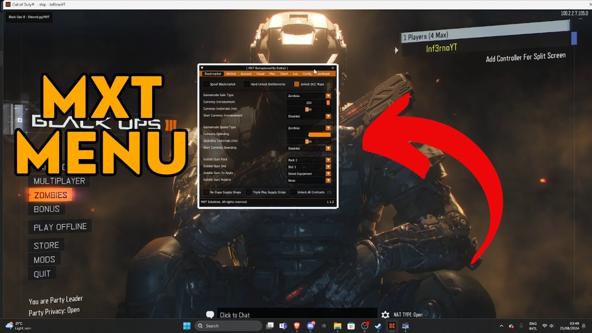Open Task View from the taskbar
The image size is (592, 333).
(x=270, y=326)
